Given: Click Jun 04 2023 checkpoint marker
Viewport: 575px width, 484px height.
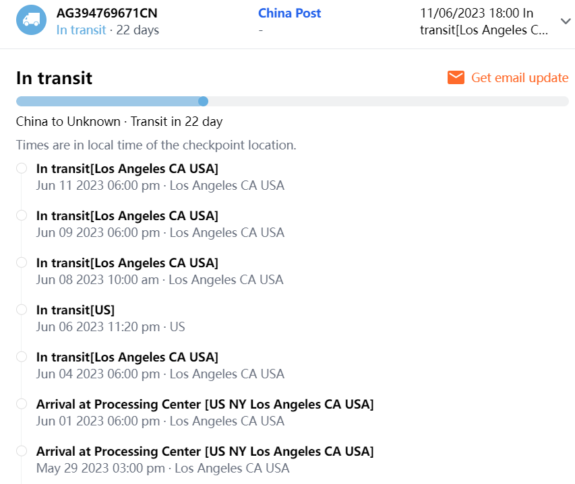Looking at the screenshot, I should pyautogui.click(x=22, y=357).
